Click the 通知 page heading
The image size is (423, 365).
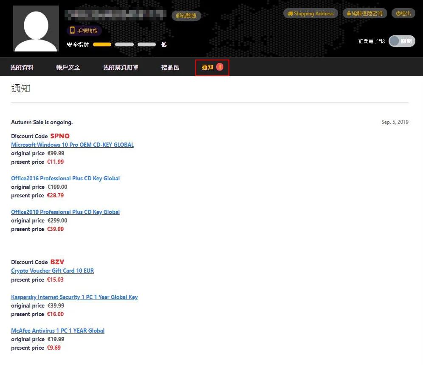(21, 88)
